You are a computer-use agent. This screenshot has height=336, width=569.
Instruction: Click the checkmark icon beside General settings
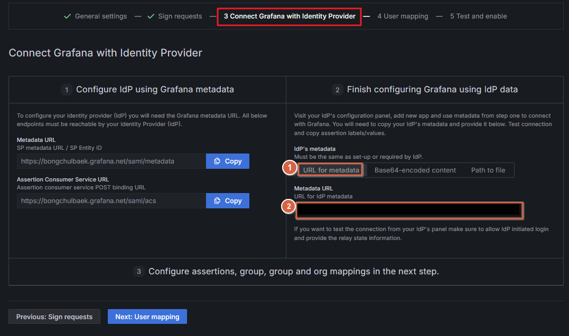click(x=67, y=16)
